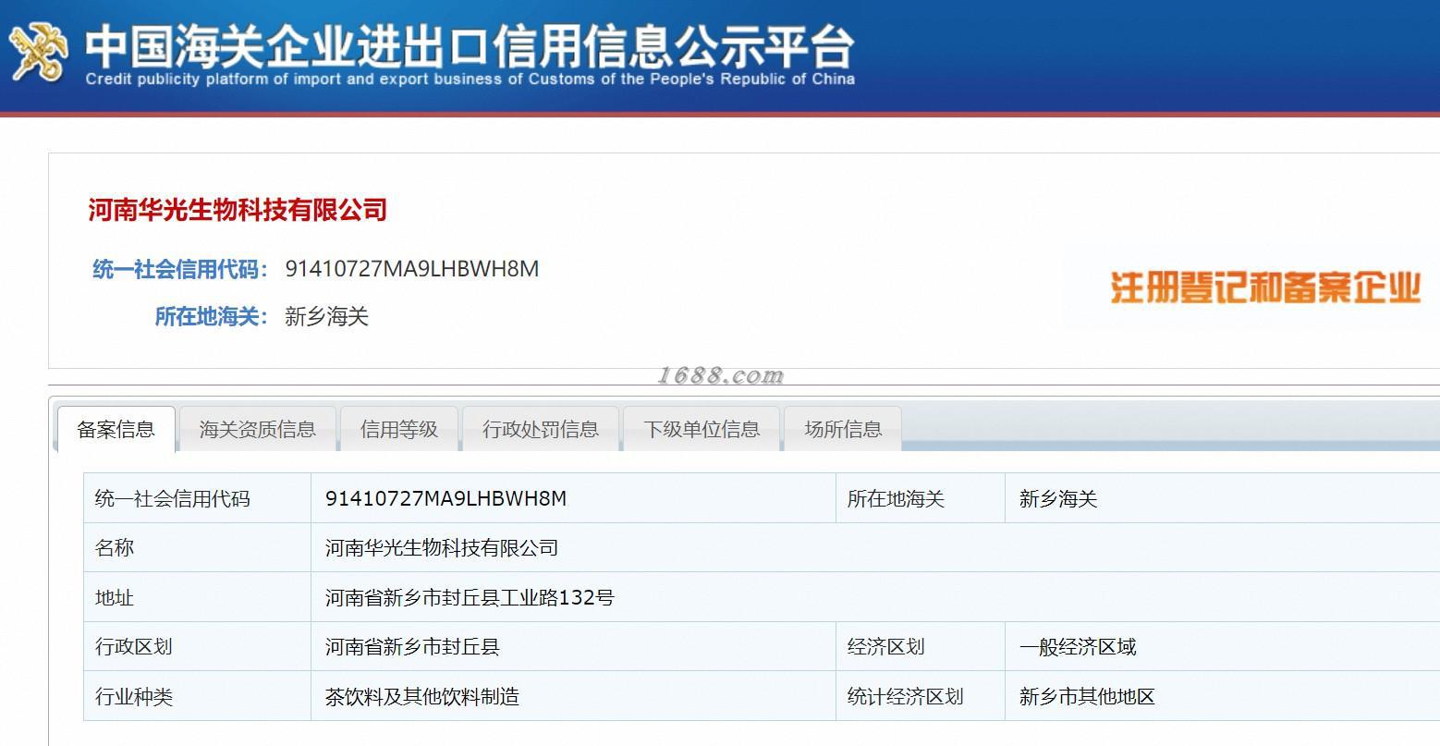Click the 统计经济区划 label

point(905,697)
